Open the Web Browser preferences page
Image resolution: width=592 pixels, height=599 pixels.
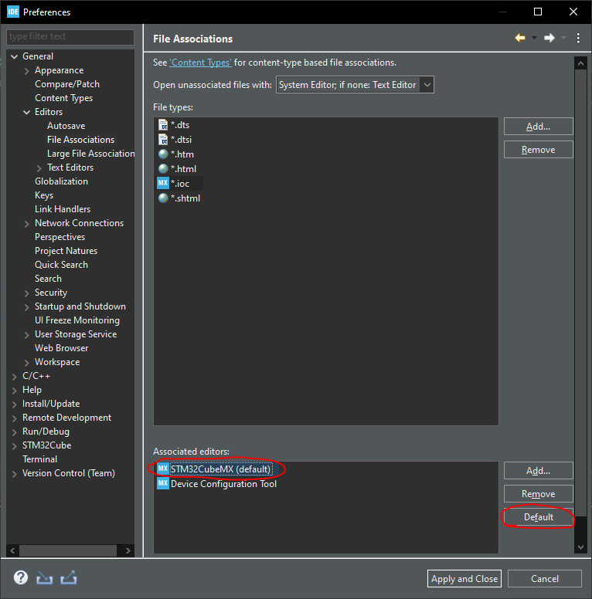pos(61,348)
